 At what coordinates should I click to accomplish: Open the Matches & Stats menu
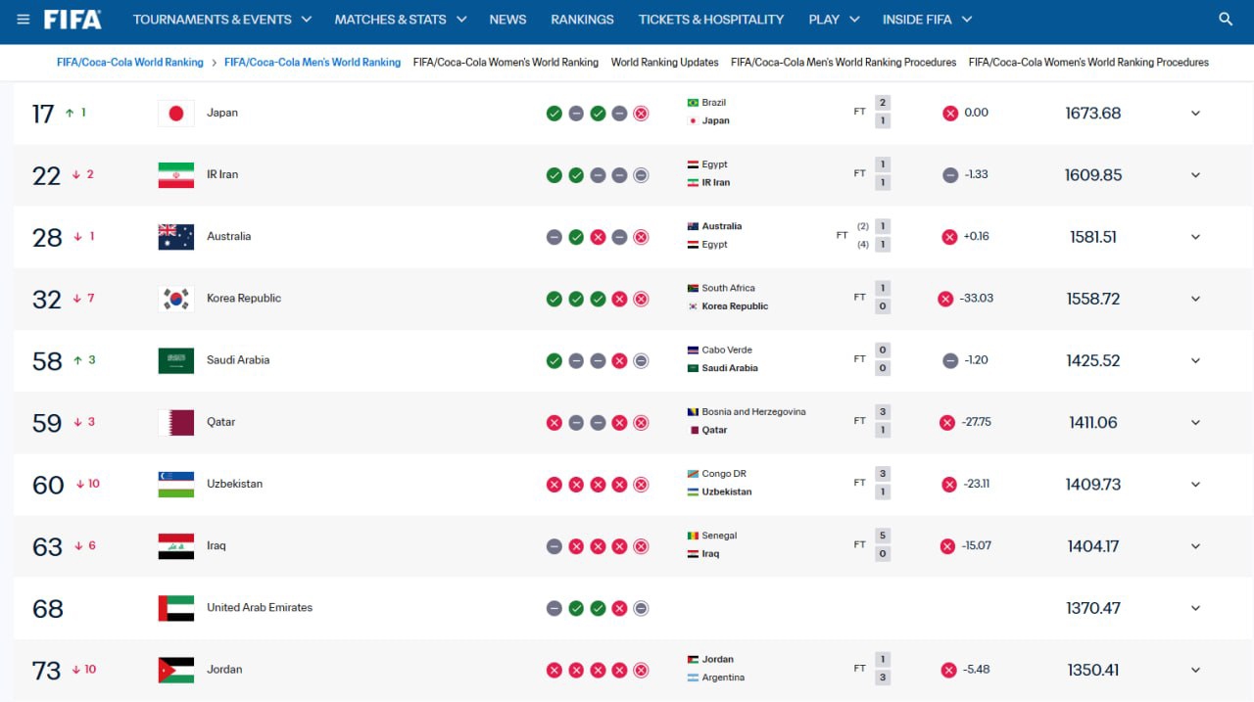pyautogui.click(x=401, y=20)
